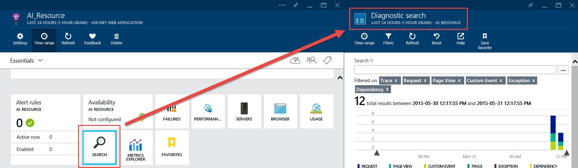Pin the Diagnostic search blade
The height and width of the screenshot is (168, 578).
530,5
